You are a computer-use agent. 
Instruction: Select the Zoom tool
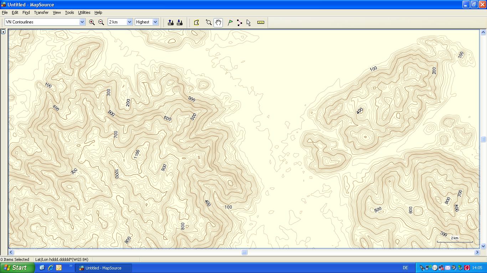[x=209, y=22]
